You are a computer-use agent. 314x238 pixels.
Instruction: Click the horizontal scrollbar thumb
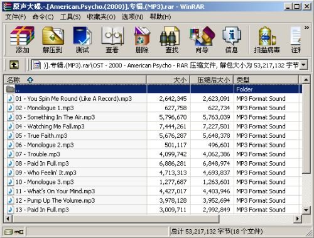(116, 218)
